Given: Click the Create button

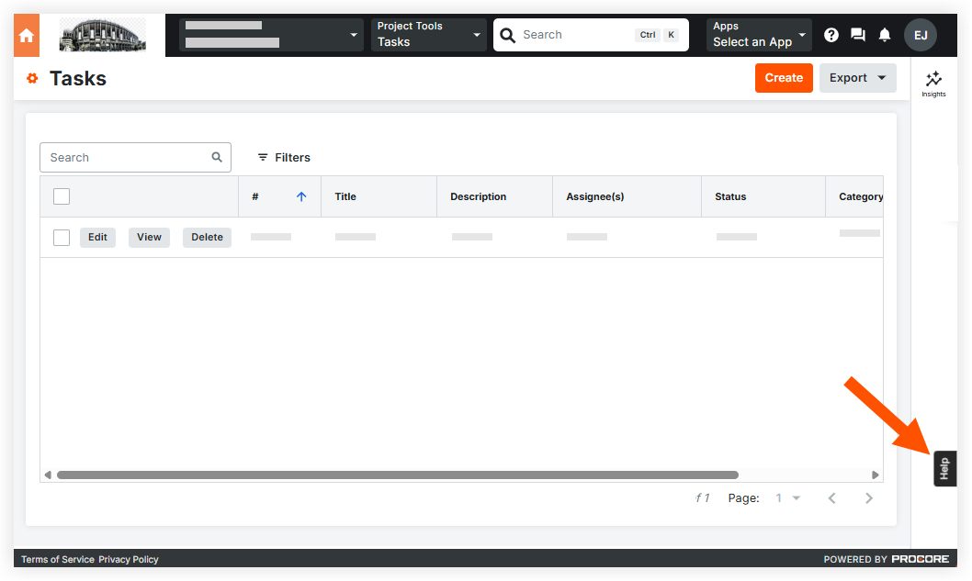Looking at the screenshot, I should 783,77.
